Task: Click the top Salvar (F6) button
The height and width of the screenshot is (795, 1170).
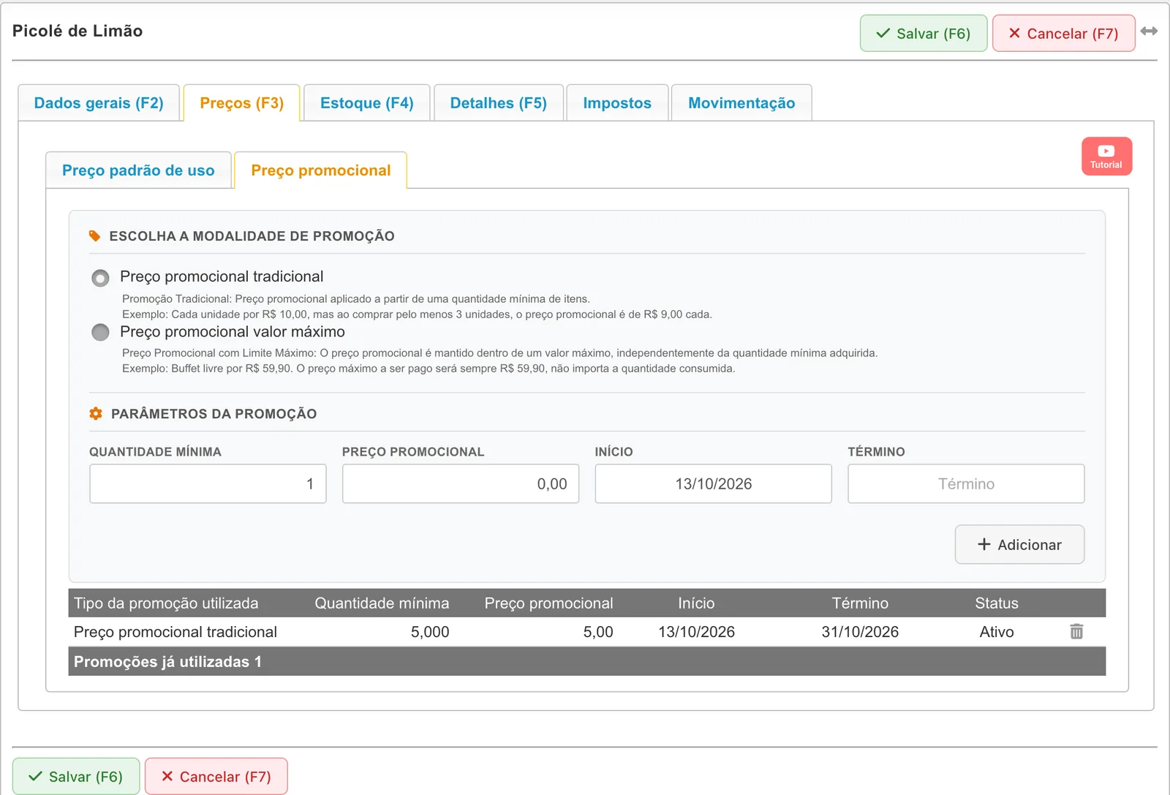Action: click(924, 34)
